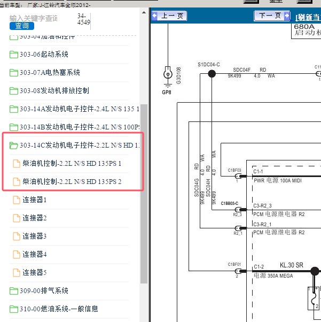
Task: Open the 连接器5 document
Action: coord(35,272)
